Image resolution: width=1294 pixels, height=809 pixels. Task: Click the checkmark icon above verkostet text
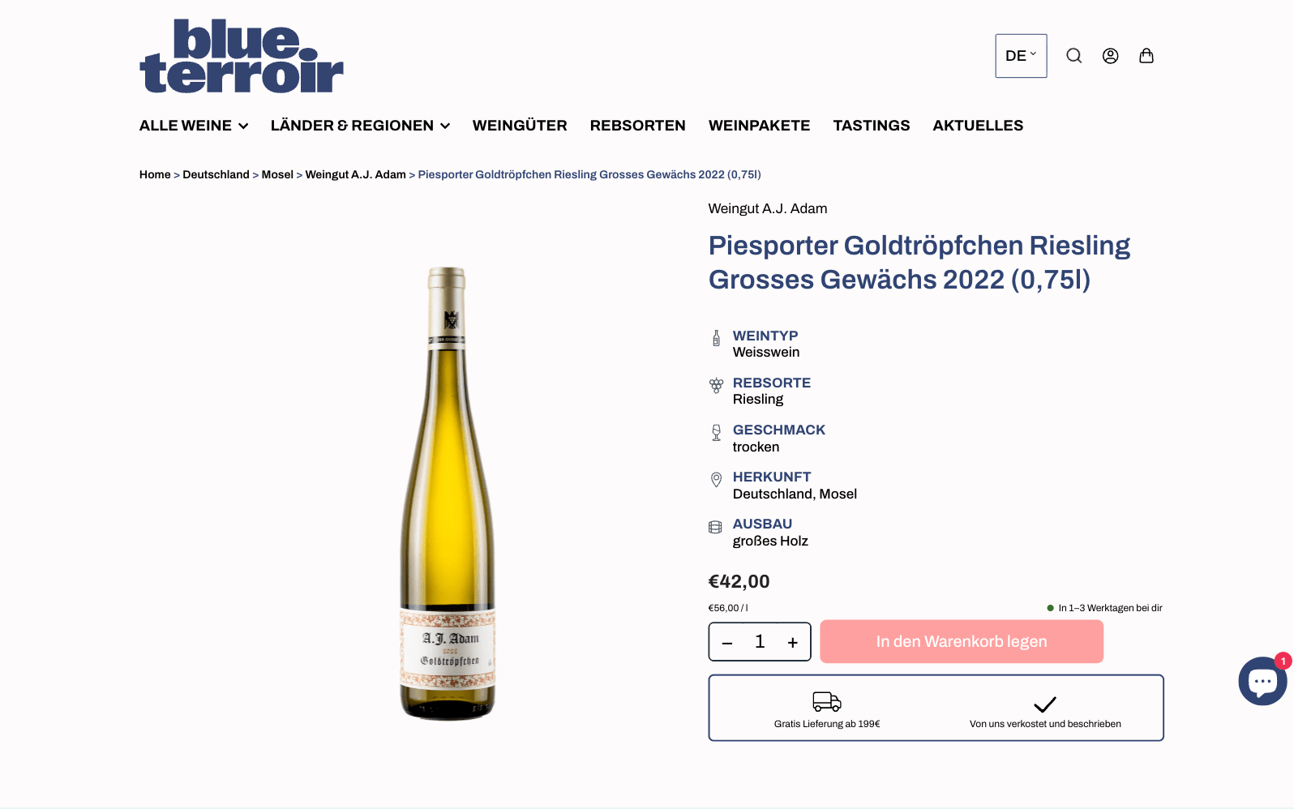[x=1045, y=704]
